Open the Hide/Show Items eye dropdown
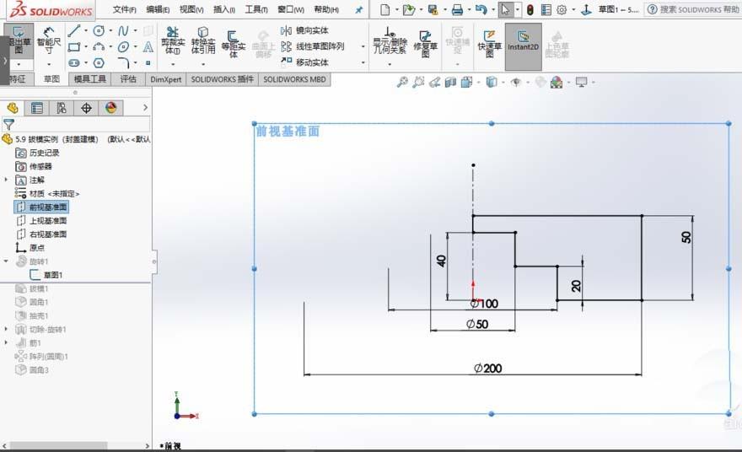This screenshot has width=742, height=452. [x=528, y=83]
